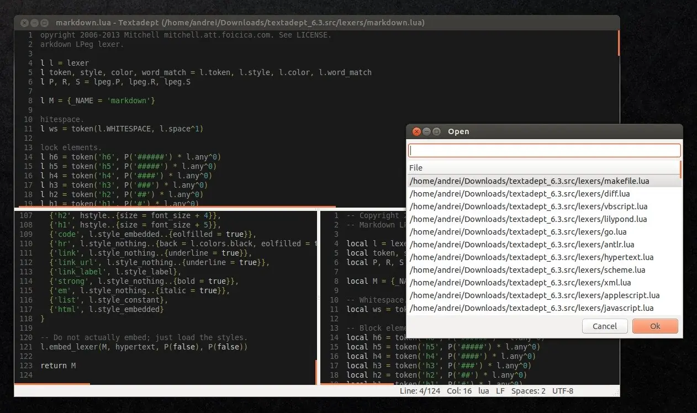Choose lilypond.lua from the file list
The width and height of the screenshot is (697, 413).
[544, 219]
